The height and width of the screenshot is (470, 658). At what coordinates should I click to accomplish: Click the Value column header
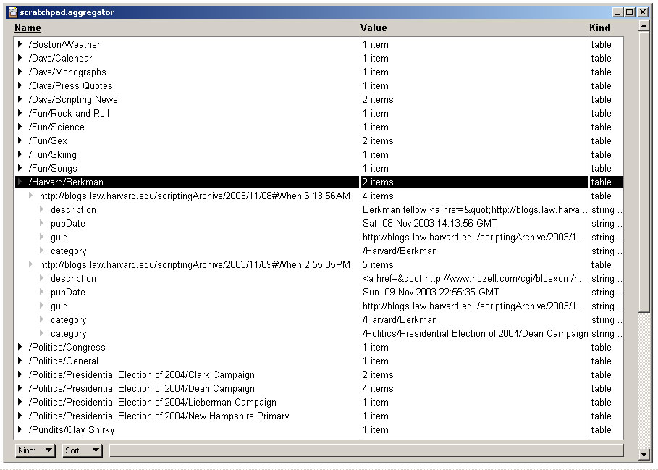(x=374, y=28)
